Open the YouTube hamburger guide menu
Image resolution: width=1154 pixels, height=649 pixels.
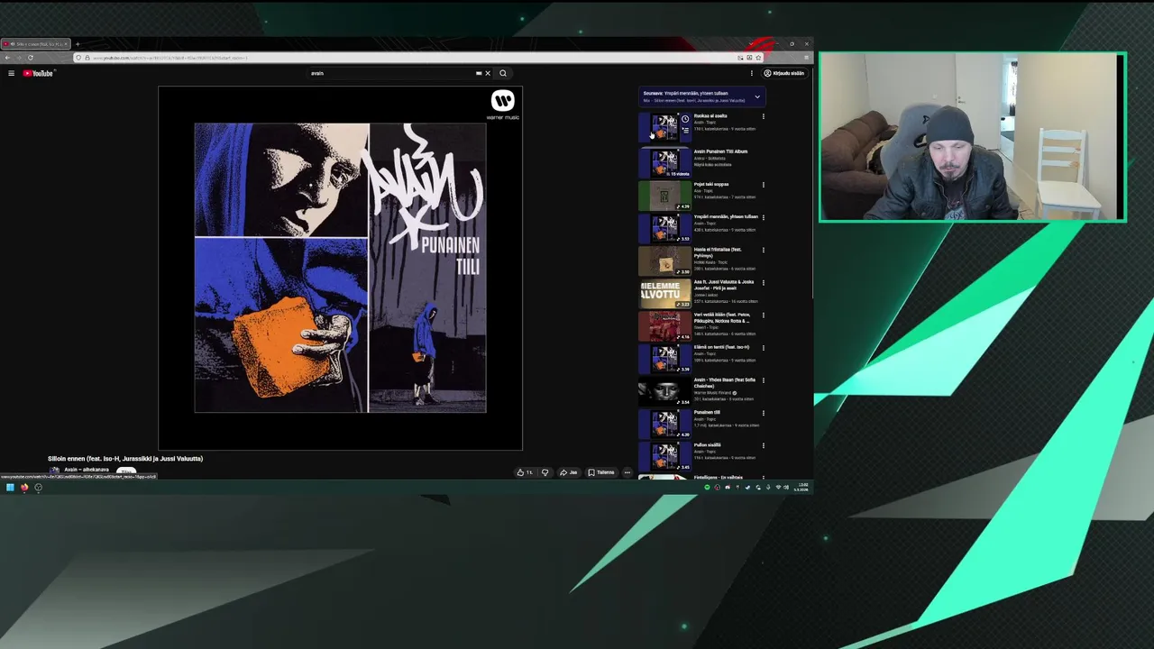tap(11, 73)
